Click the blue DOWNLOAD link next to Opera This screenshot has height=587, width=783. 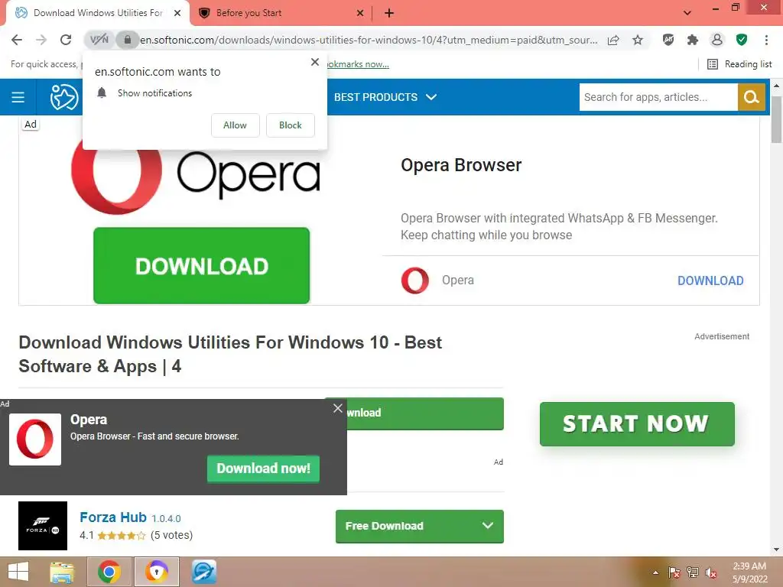710,281
